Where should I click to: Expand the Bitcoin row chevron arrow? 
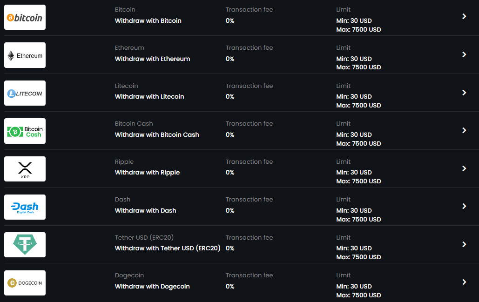click(464, 16)
